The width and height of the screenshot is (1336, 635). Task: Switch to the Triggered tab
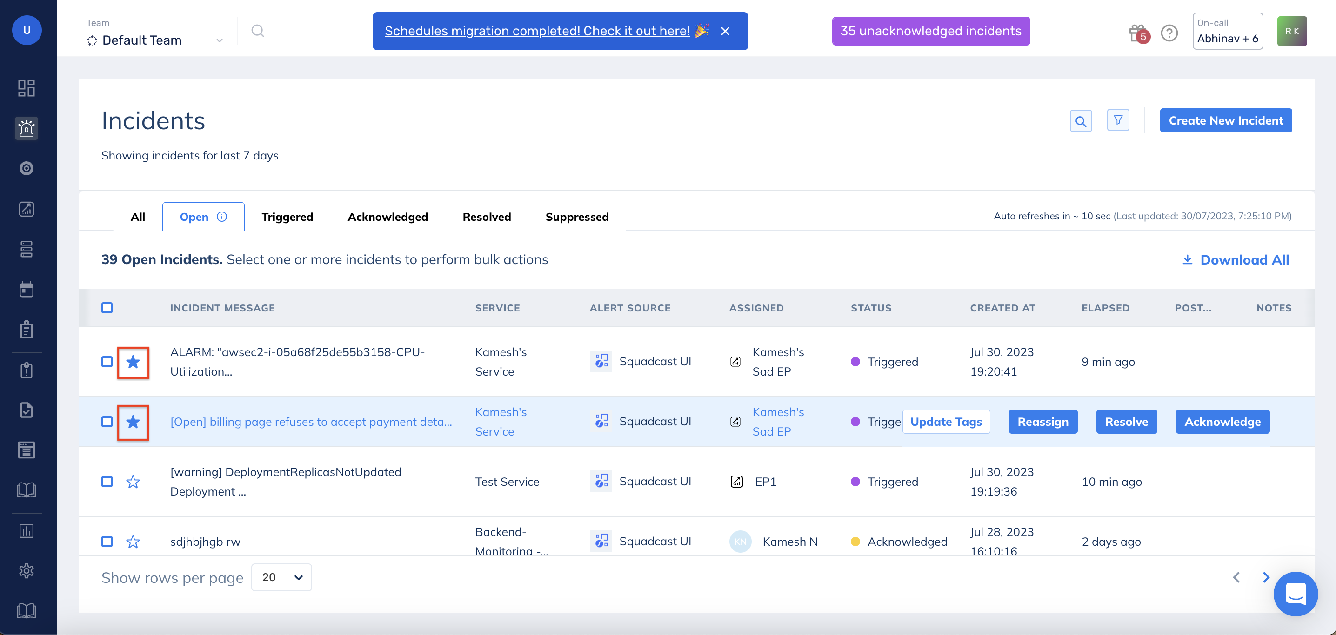(x=287, y=217)
